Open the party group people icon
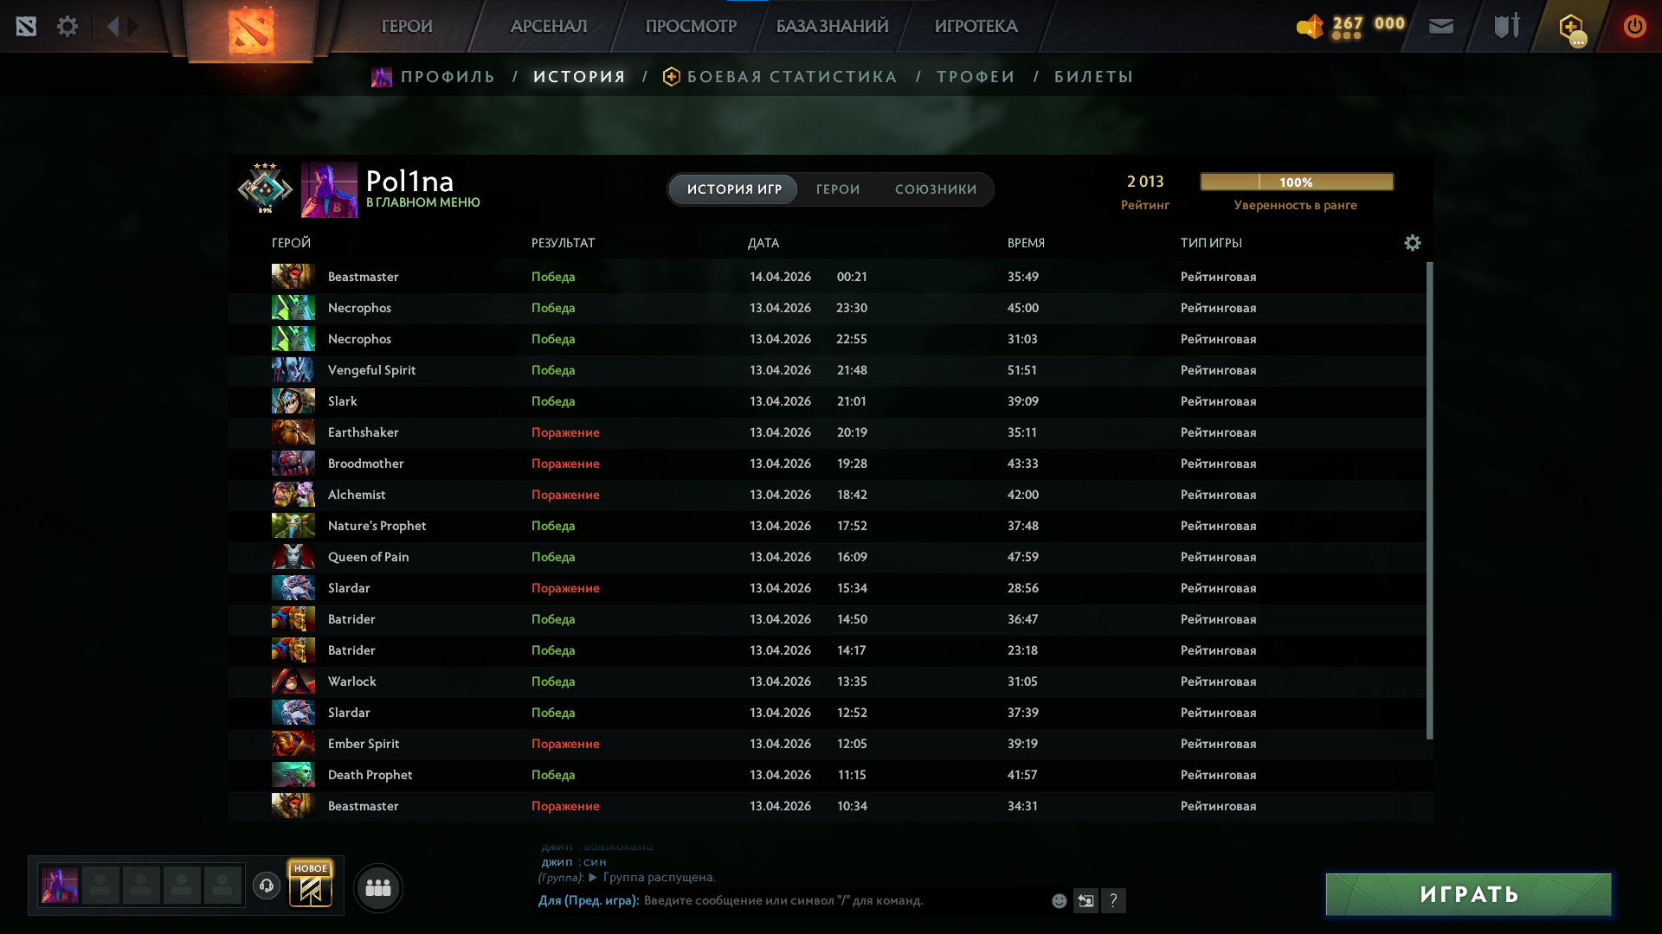 point(378,888)
